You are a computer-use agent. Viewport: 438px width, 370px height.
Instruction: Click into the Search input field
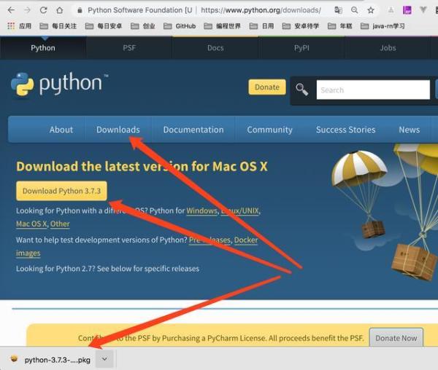[x=373, y=90]
